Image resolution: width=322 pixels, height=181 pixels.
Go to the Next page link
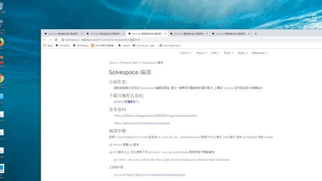[x=135, y=63]
